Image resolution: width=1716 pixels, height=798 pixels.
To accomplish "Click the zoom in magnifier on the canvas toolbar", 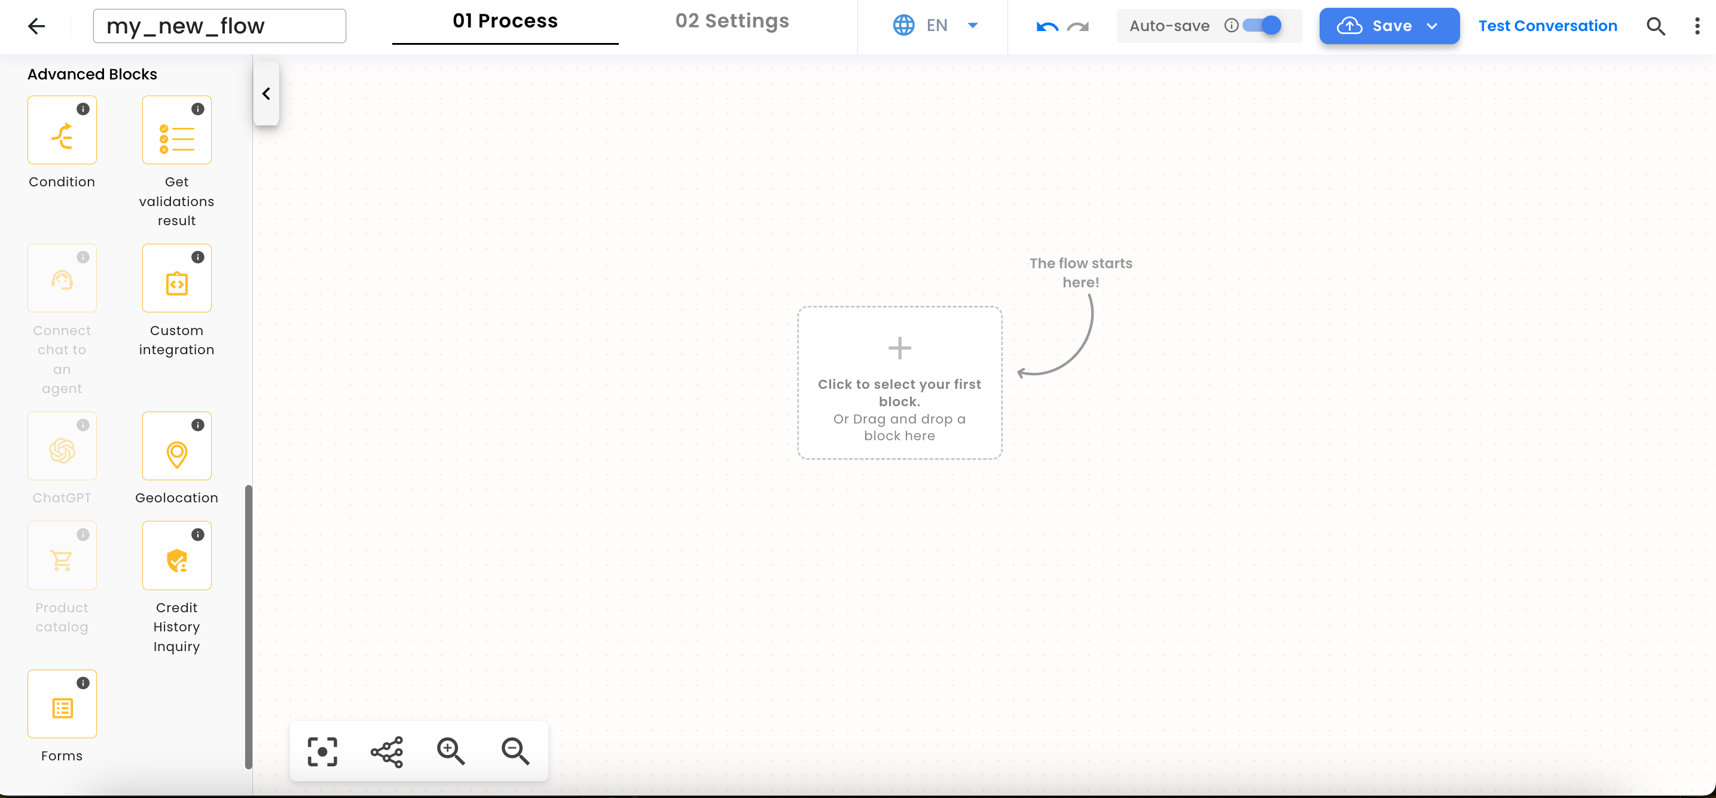I will (451, 751).
